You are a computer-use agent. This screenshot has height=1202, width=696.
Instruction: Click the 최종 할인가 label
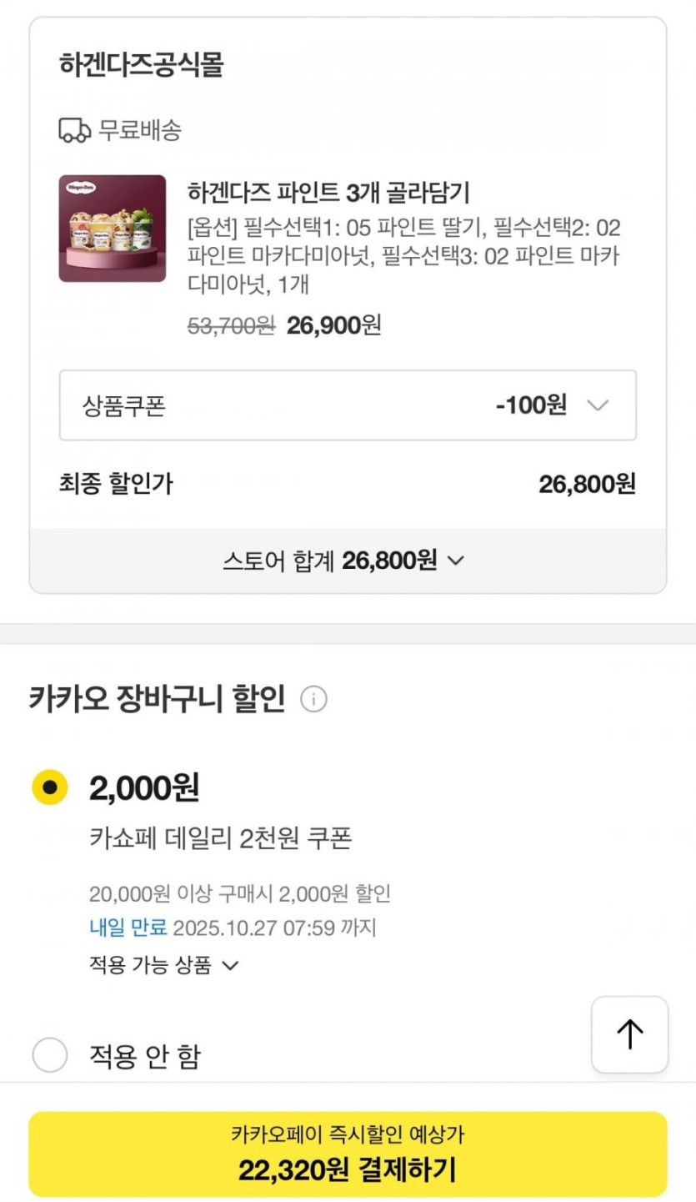[116, 484]
